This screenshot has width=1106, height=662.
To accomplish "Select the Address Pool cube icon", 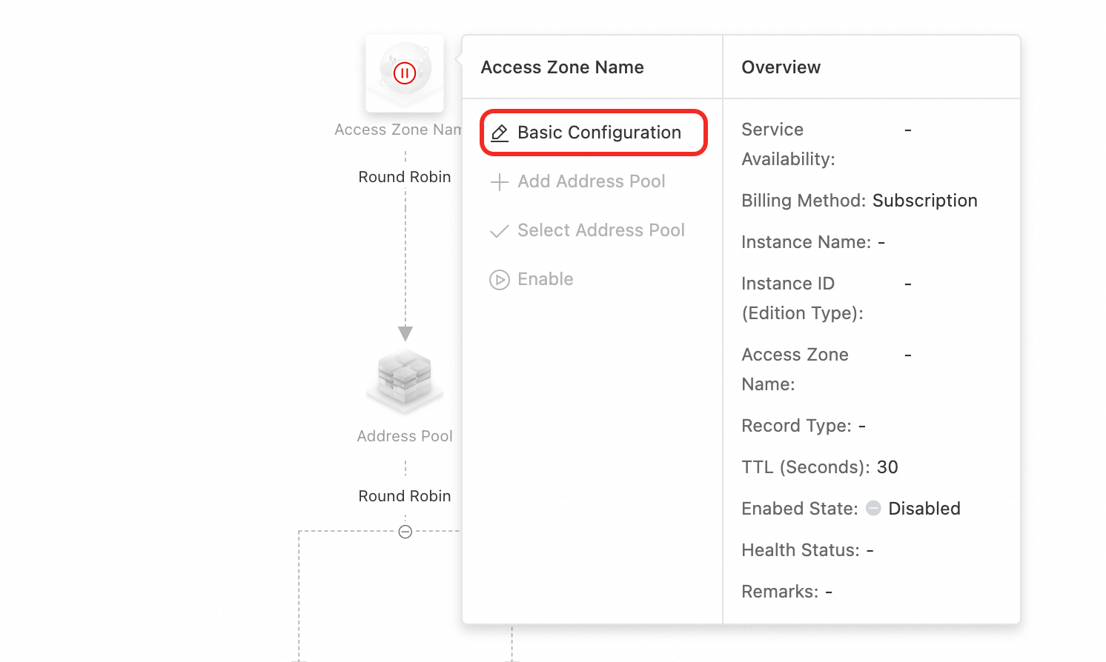I will pyautogui.click(x=405, y=381).
